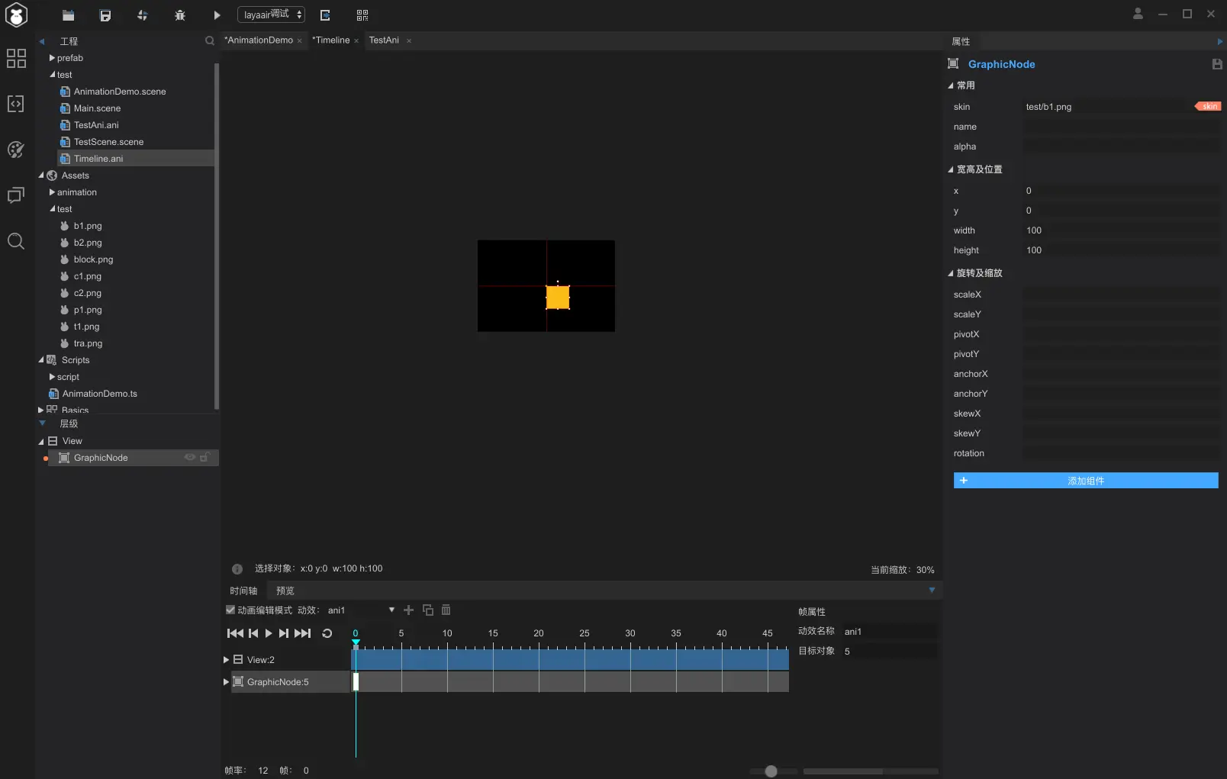The image size is (1227, 779).
Task: Click the 添加组件 button
Action: (x=1086, y=481)
